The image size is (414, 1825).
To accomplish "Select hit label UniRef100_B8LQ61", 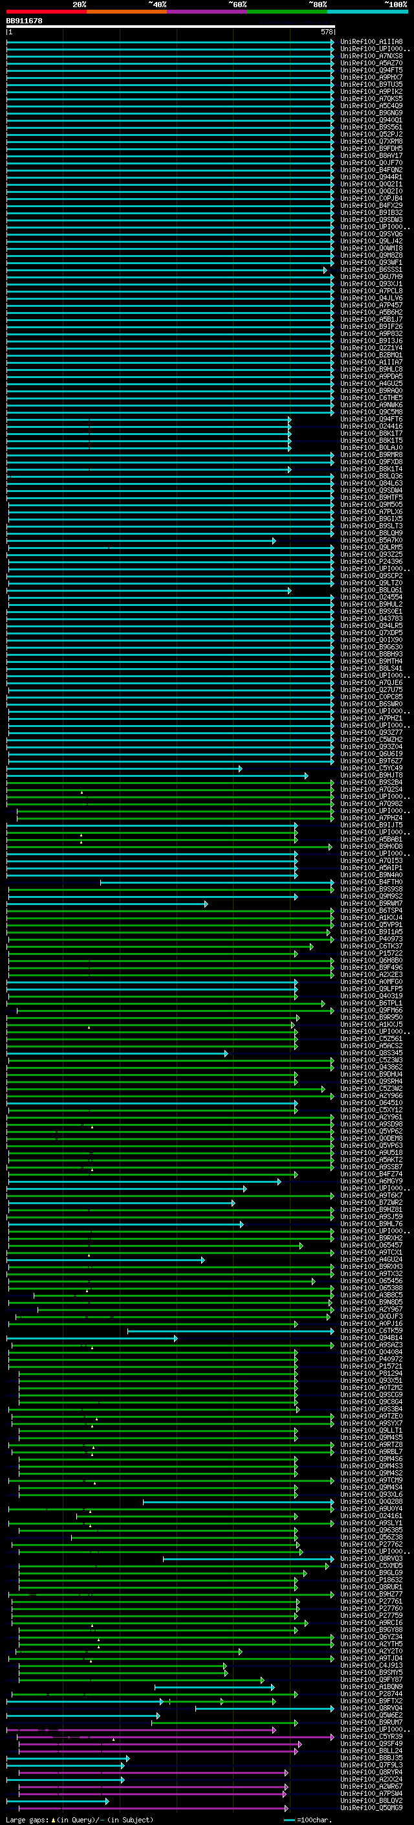I will [371, 590].
